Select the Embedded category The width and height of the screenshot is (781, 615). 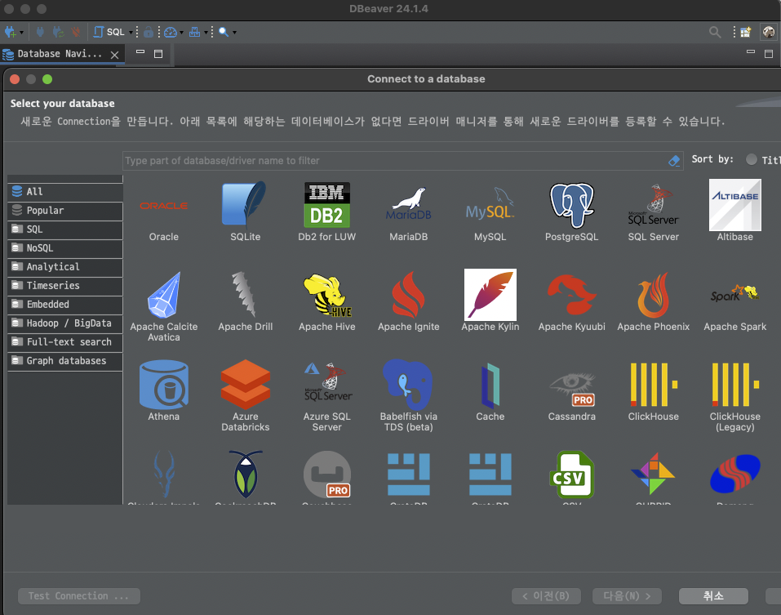[65, 305]
